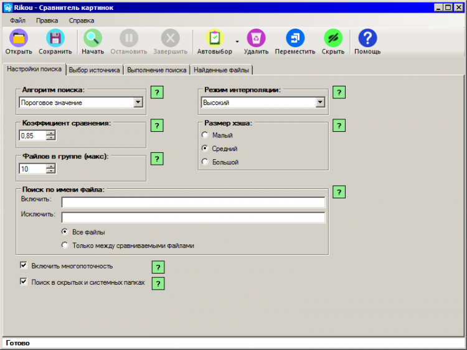
Task: Click the Завершить cross icon
Action: [x=171, y=38]
